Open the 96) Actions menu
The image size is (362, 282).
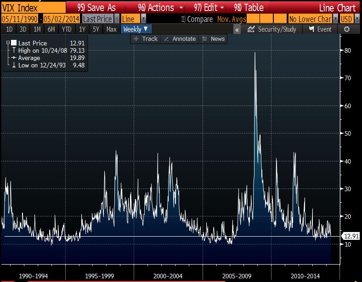(161, 8)
